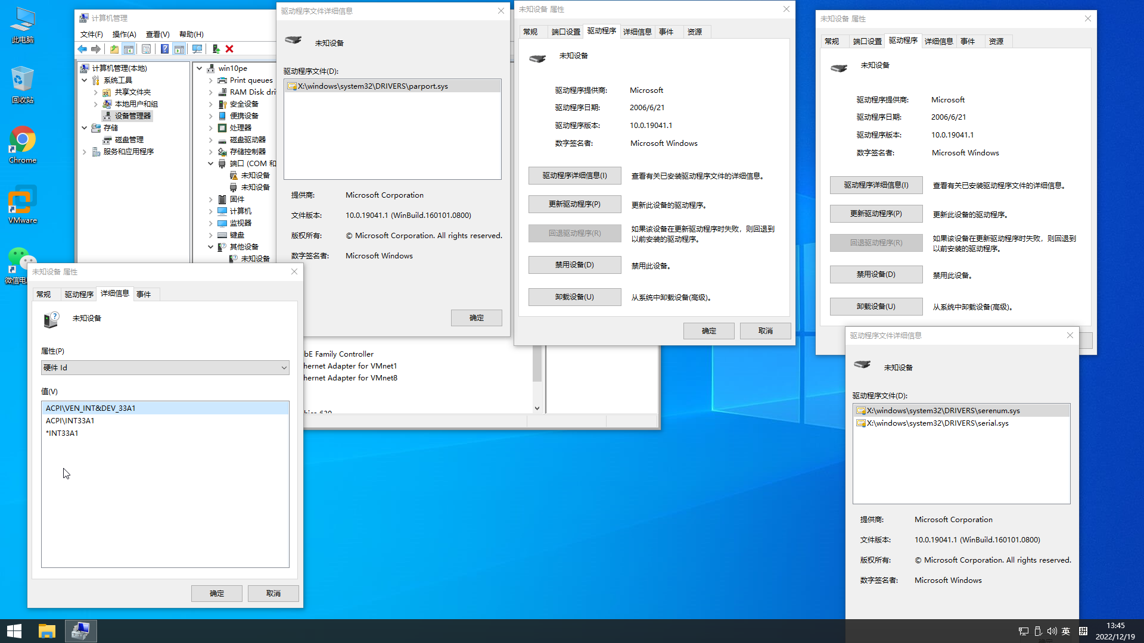Viewport: 1144px width, 643px height.
Task: Open the VMware desktop shortcut
Action: [23, 204]
